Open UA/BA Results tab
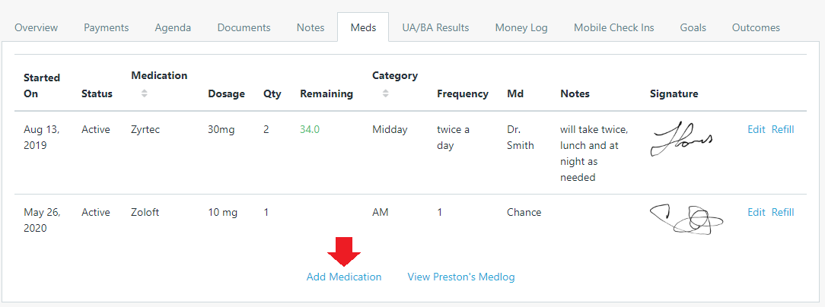 [435, 27]
